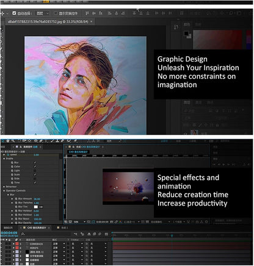Toggle the show transform controls checkbox
The height and width of the screenshot is (266, 254).
coord(56,13)
